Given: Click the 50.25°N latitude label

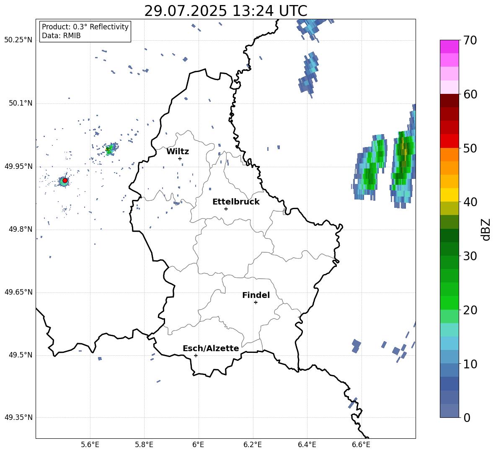Looking at the screenshot, I should 18,40.
